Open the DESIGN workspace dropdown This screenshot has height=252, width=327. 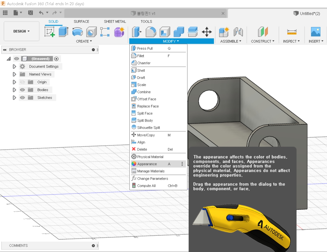22,31
